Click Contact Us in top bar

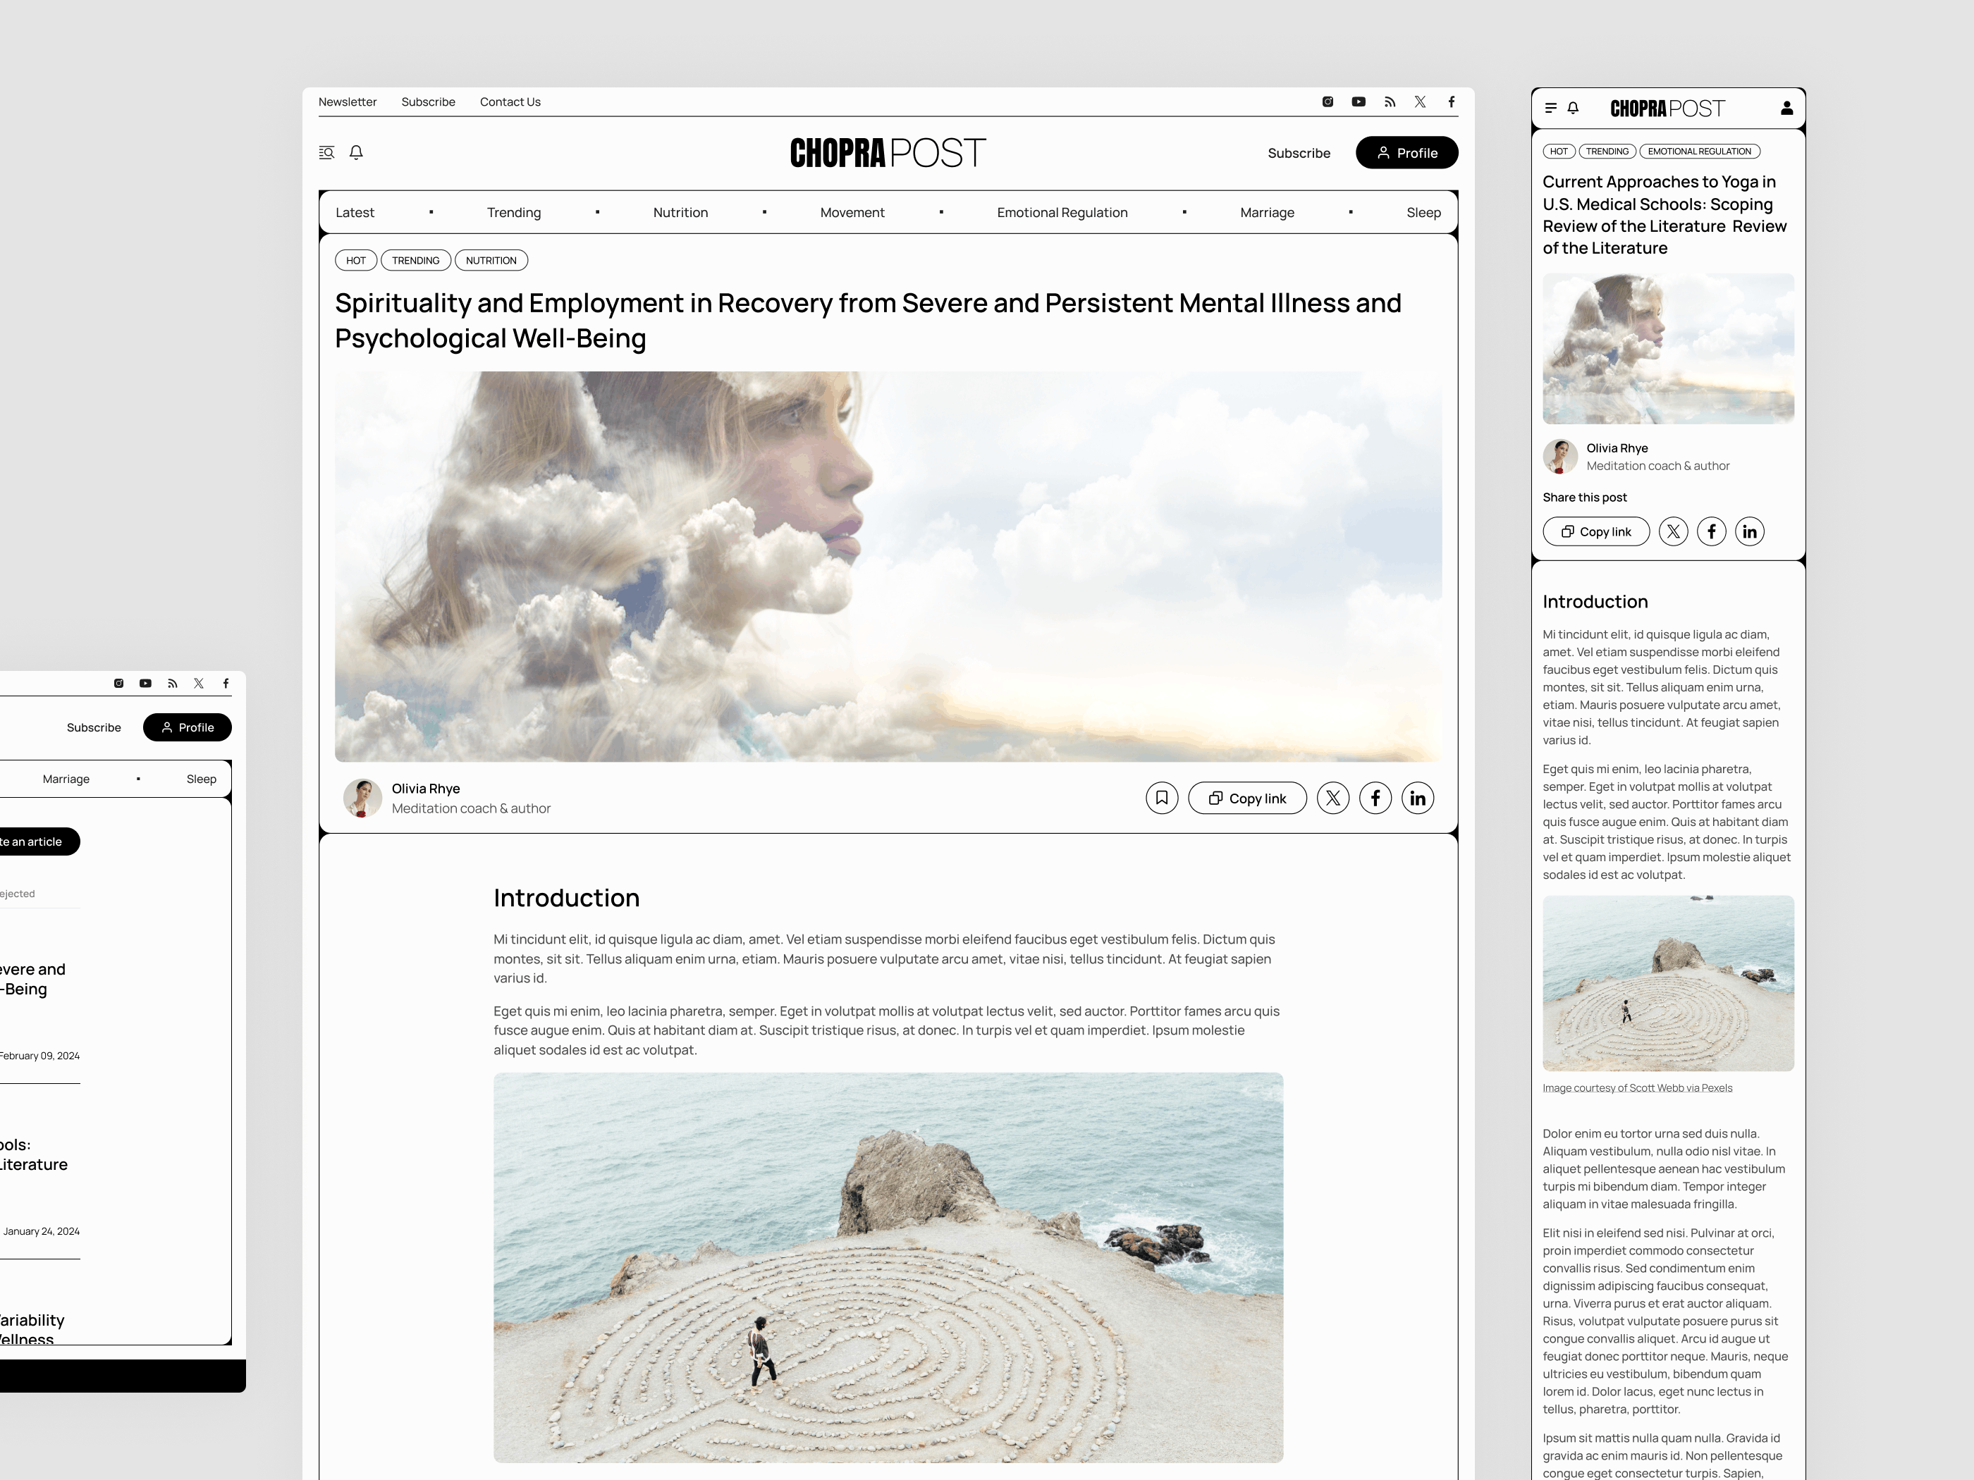(x=510, y=101)
